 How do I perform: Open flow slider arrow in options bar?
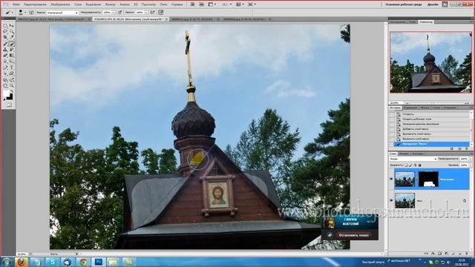pos(145,13)
